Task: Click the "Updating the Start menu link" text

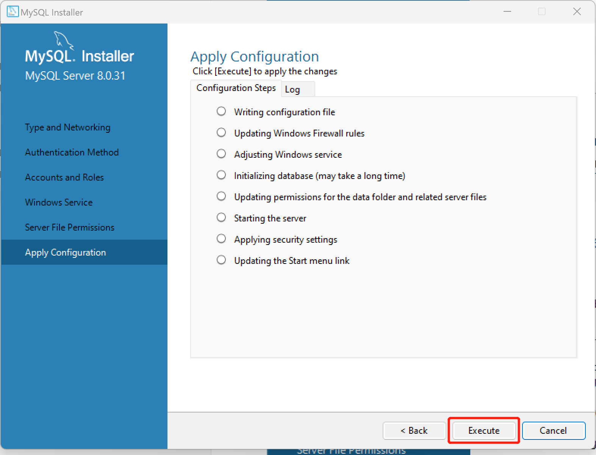Action: point(292,261)
